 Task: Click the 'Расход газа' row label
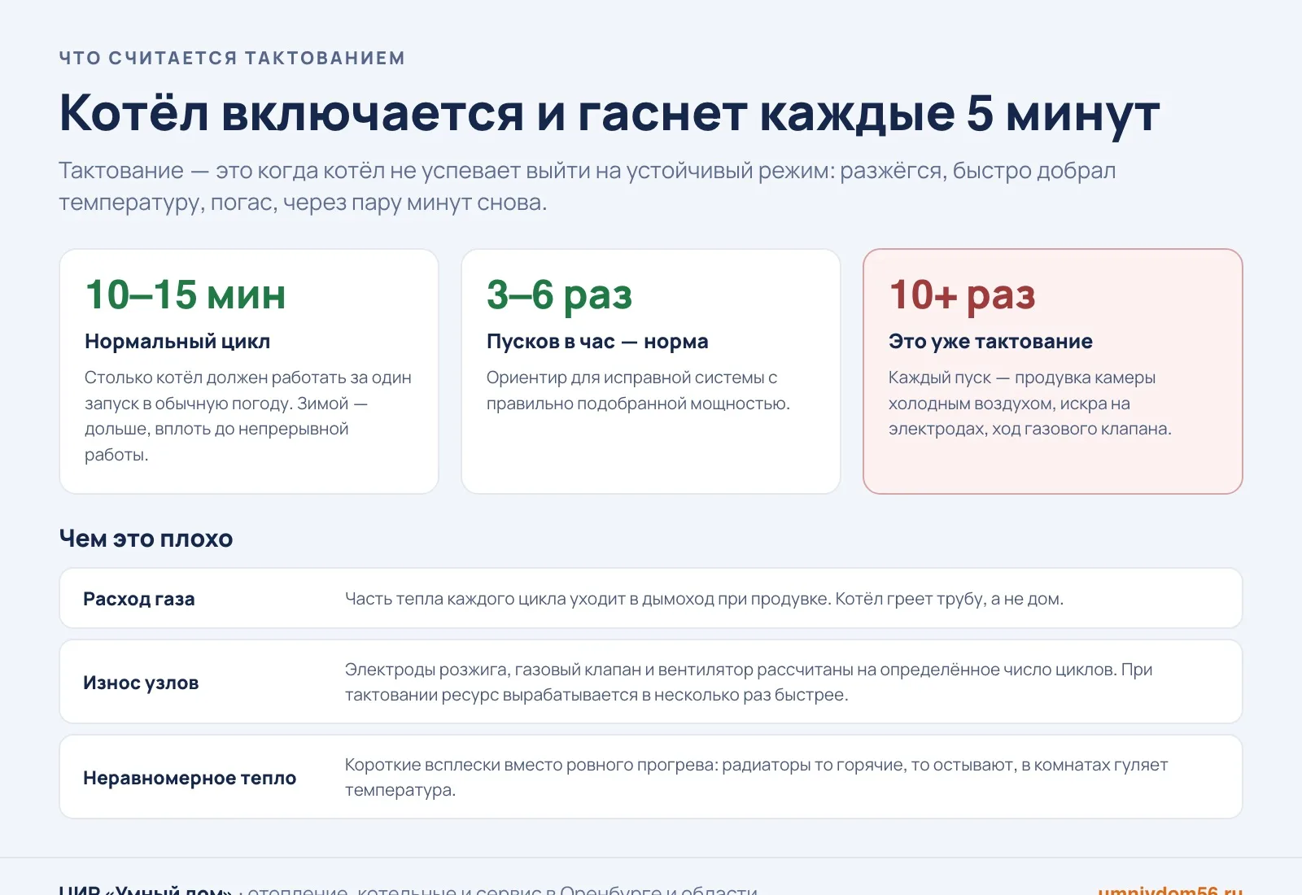coord(139,599)
